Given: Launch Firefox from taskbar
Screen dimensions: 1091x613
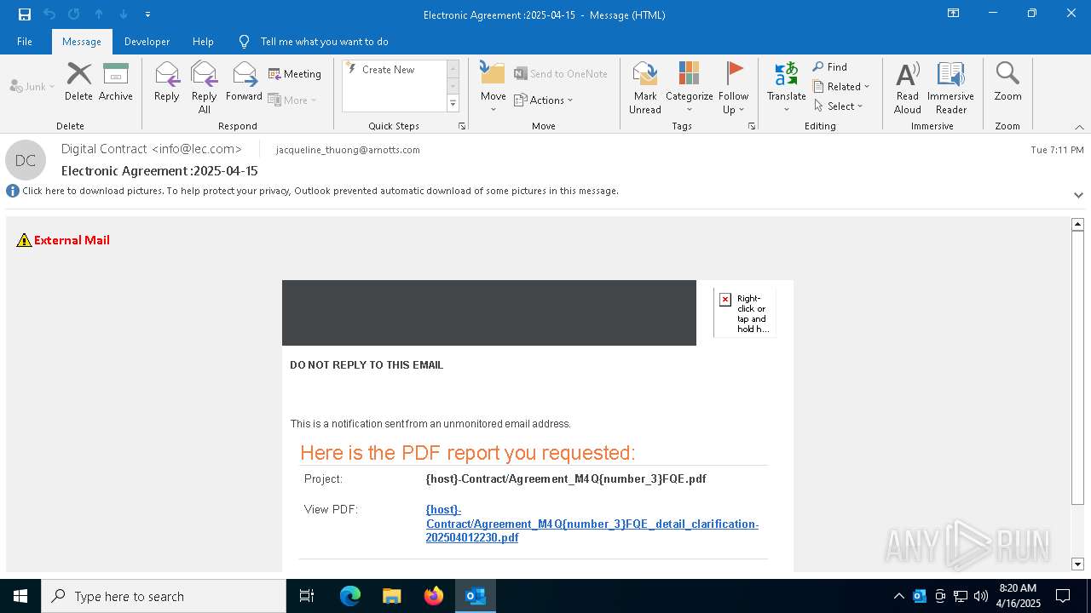Looking at the screenshot, I should [x=433, y=596].
